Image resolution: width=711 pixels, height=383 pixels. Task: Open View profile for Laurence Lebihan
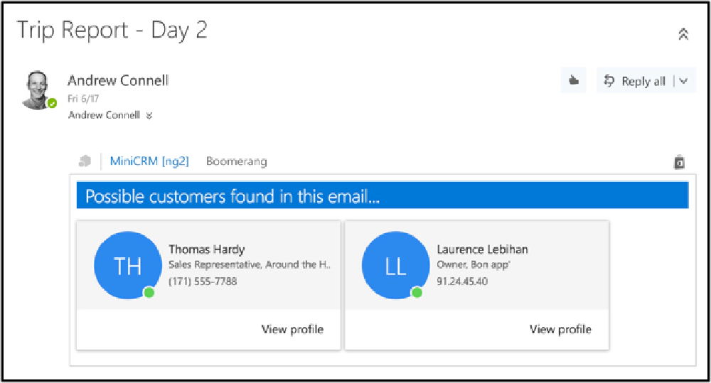click(x=560, y=329)
